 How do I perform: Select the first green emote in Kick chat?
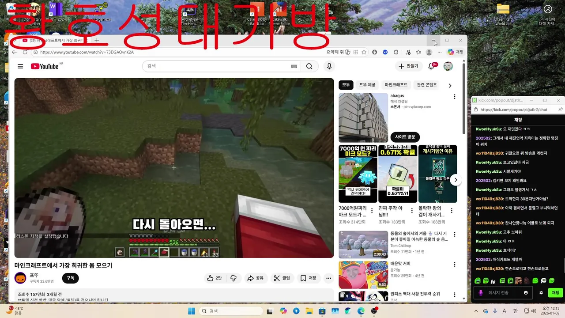click(478, 280)
